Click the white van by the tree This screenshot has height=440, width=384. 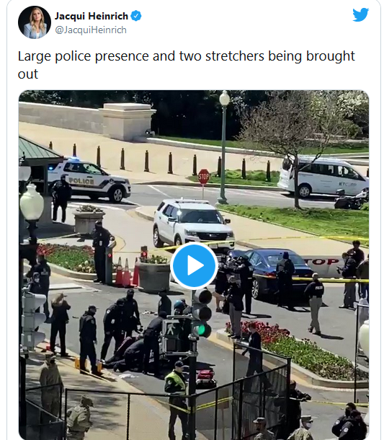click(x=323, y=176)
